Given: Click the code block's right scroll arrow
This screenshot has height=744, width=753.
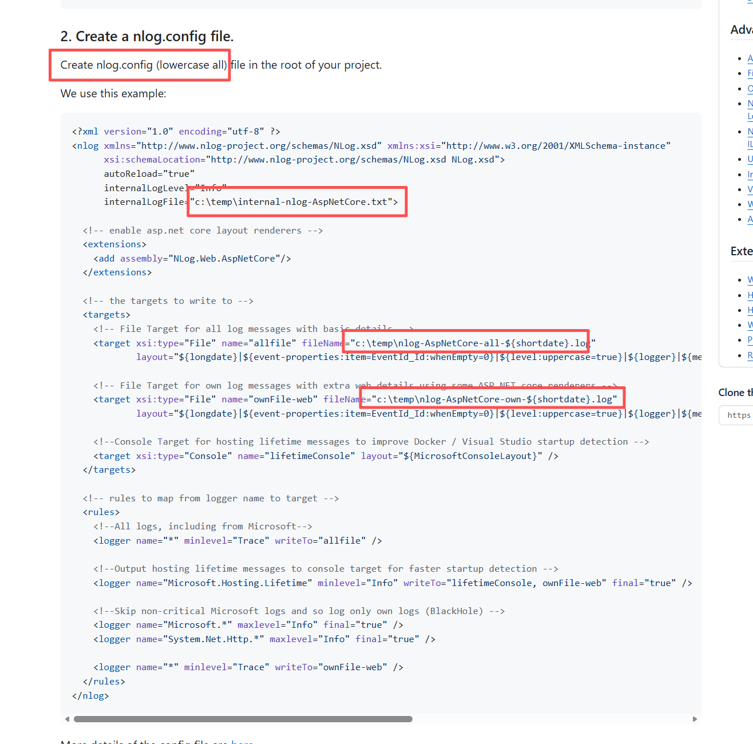Looking at the screenshot, I should coord(695,719).
